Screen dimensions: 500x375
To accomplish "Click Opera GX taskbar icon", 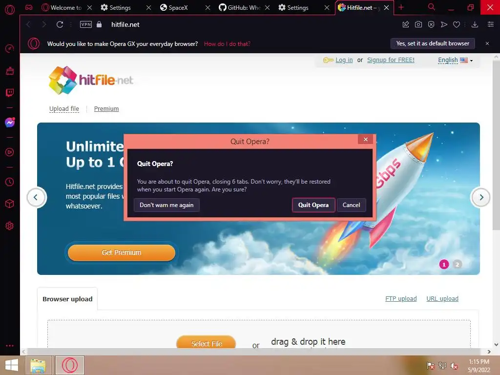I will (70, 365).
